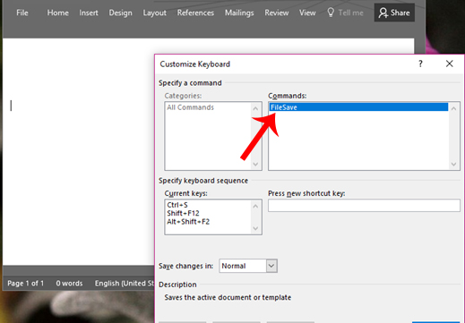Click the Press new shortcut key field
Image resolution: width=465 pixels, height=323 pixels.
point(364,206)
